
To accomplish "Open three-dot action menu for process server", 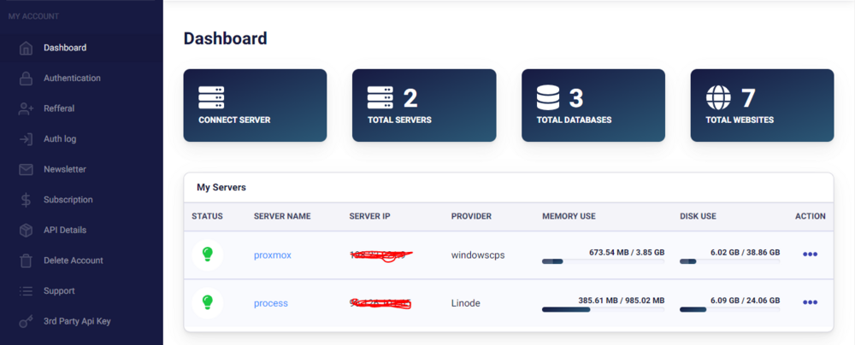I will 810,302.
